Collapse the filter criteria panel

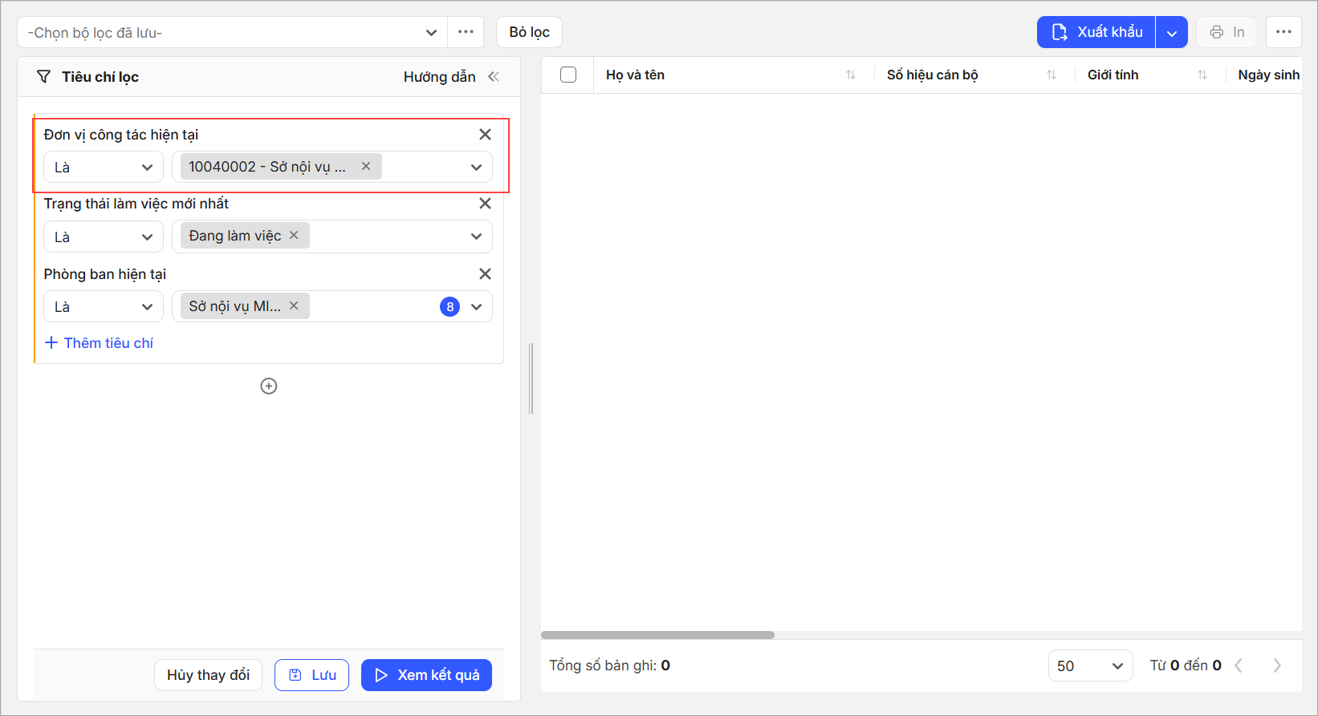494,77
